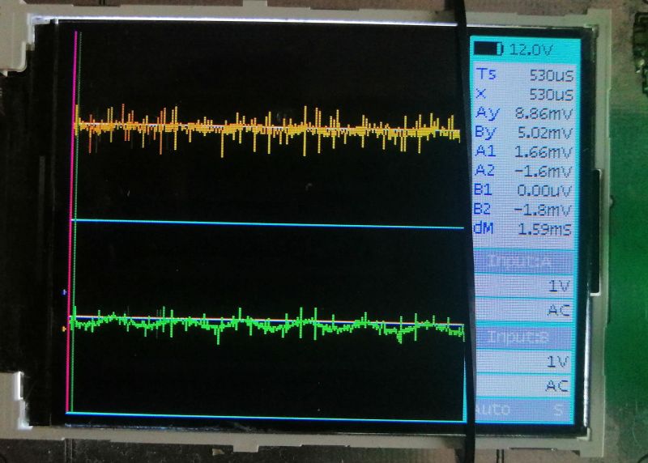This screenshot has width=648, height=463.
Task: Select the A2 -1.6mV cursor value
Action: coord(523,171)
